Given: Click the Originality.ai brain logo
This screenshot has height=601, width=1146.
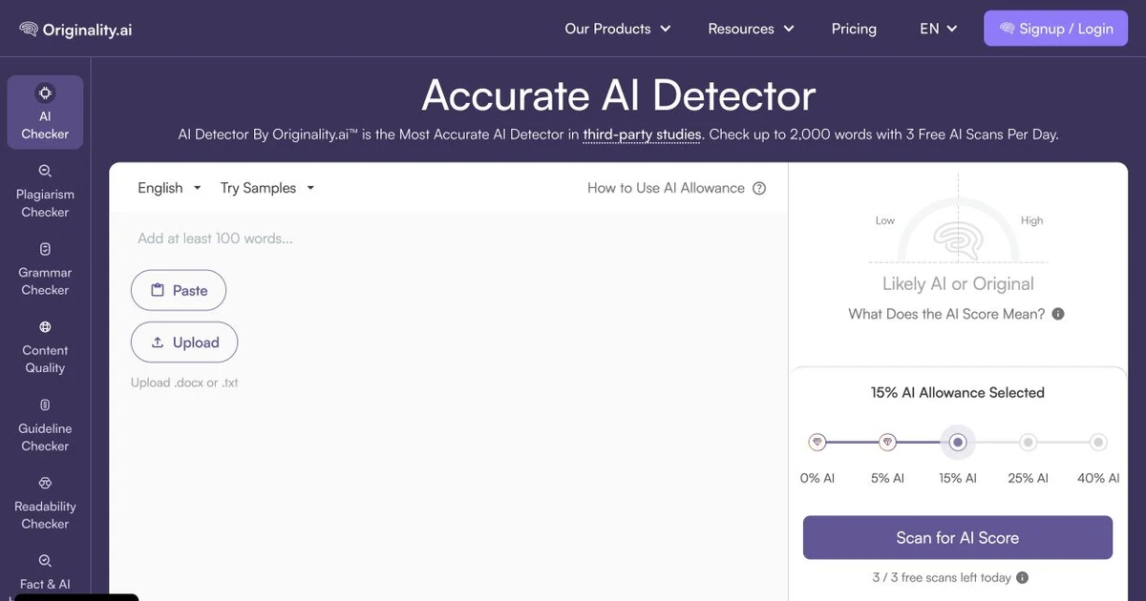Looking at the screenshot, I should (29, 30).
